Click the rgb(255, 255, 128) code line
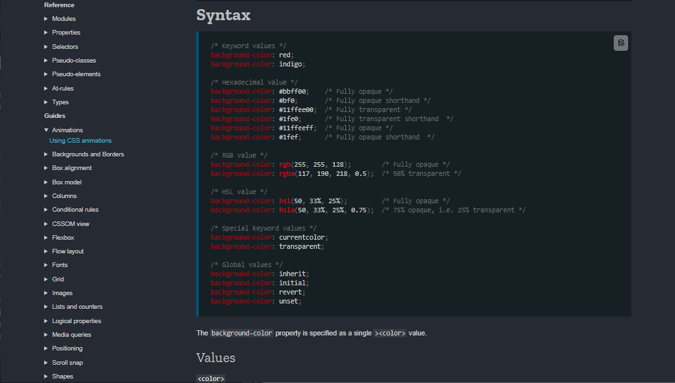This screenshot has height=383, width=675. tap(281, 164)
